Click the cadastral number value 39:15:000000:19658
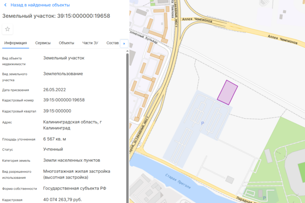Image resolution: width=305 pixels, height=203 pixels. point(64,100)
